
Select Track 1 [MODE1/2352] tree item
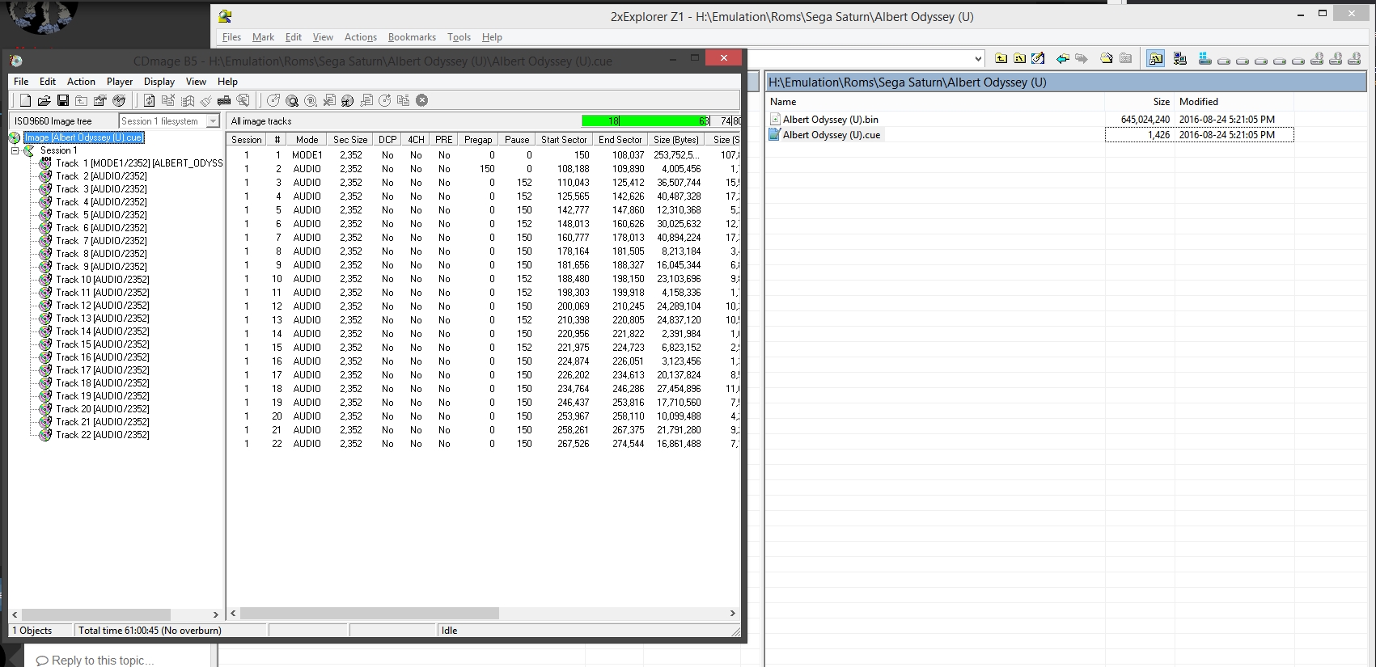point(139,163)
